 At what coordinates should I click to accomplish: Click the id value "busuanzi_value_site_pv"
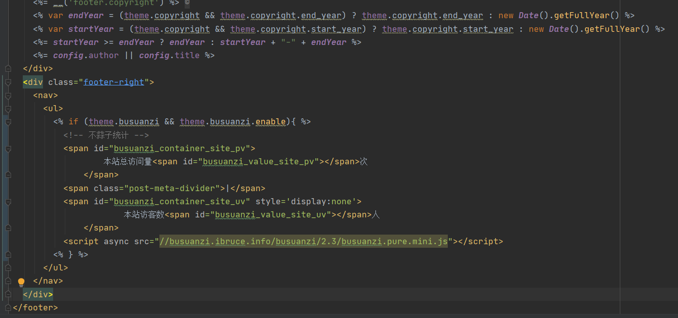tap(261, 162)
